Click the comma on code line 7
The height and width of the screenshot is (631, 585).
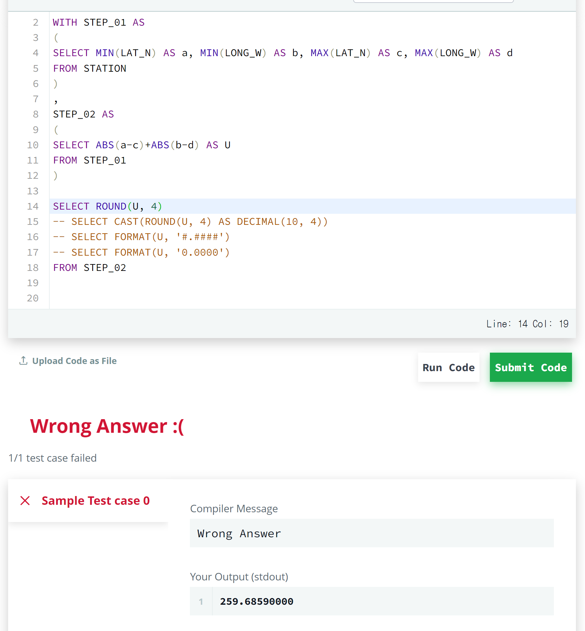56,101
